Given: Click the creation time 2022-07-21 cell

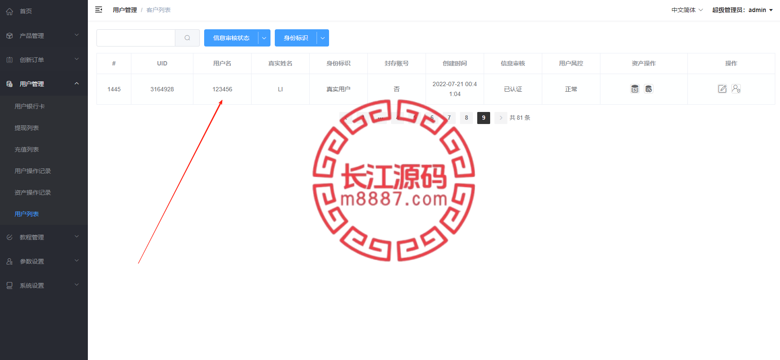Looking at the screenshot, I should pos(455,89).
